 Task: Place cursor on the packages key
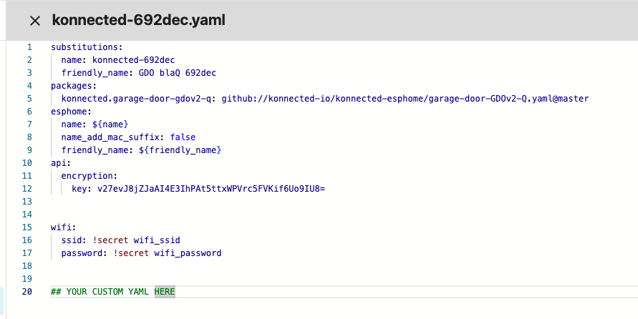point(69,86)
